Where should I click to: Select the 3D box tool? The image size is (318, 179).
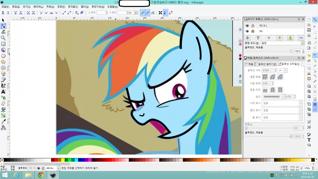[3, 50]
